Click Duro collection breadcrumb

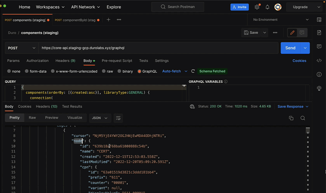pyautogui.click(x=12, y=33)
